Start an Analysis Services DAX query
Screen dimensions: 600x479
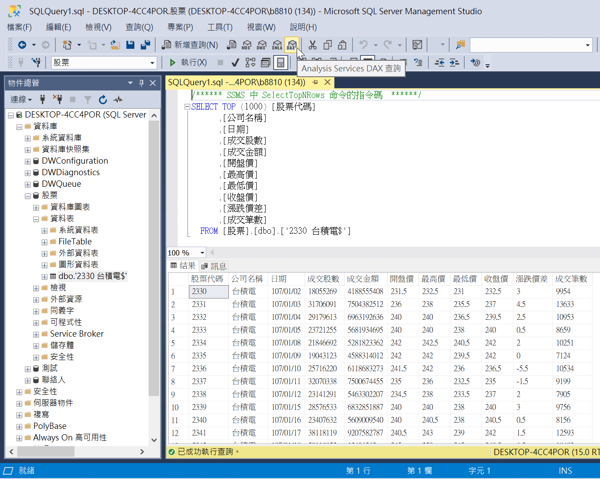(x=291, y=45)
